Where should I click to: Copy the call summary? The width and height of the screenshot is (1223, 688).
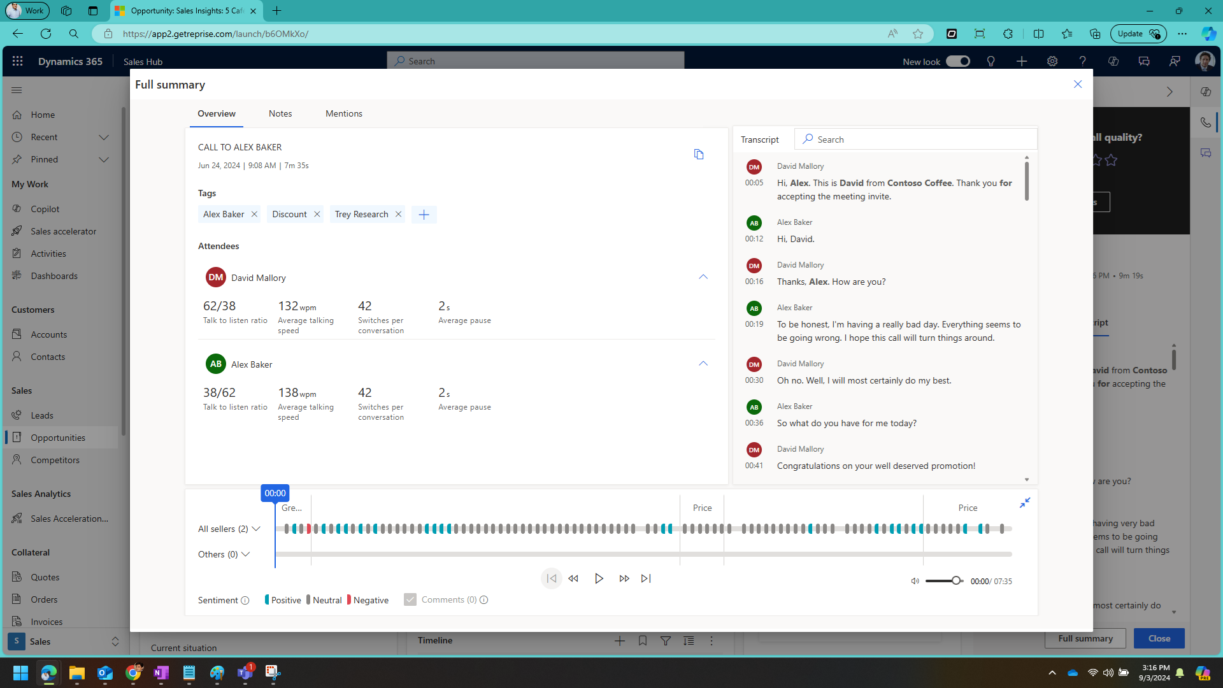click(x=699, y=154)
